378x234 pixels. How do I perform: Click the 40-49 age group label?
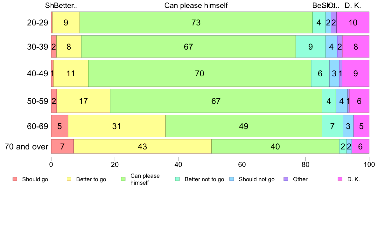click(x=38, y=73)
